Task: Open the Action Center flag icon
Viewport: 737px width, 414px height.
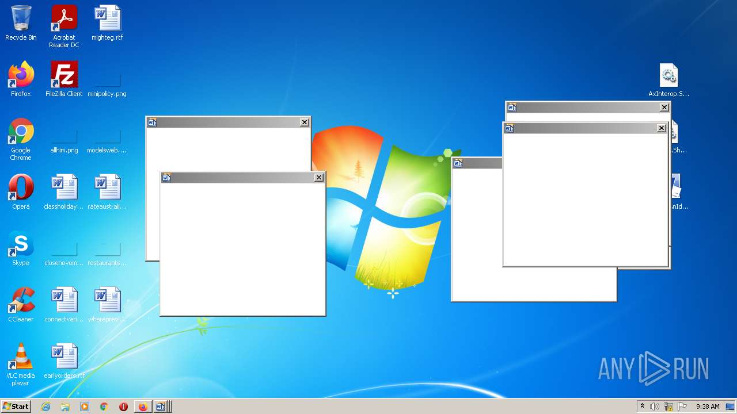Action: [x=682, y=407]
